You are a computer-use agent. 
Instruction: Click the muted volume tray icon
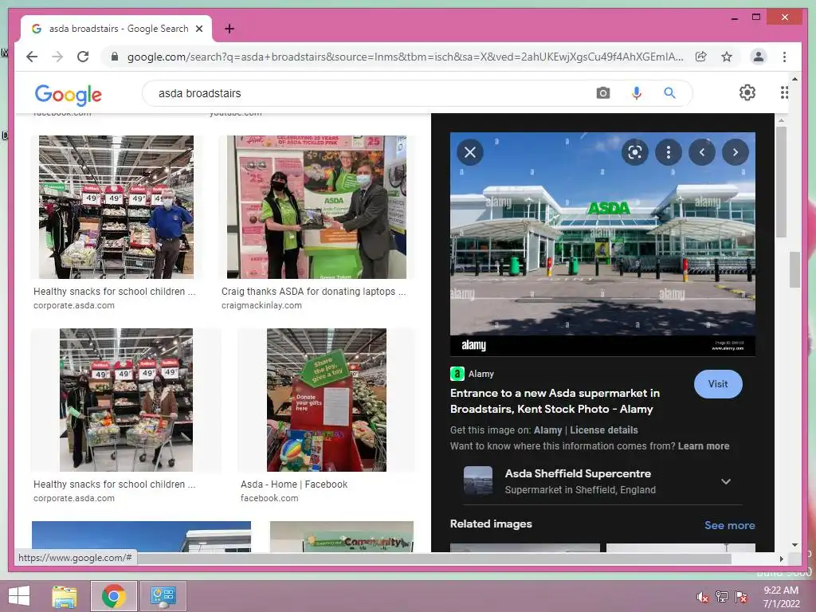pyautogui.click(x=703, y=597)
